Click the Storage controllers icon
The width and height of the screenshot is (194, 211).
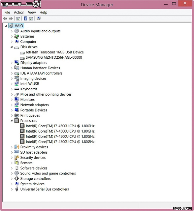point(17,179)
